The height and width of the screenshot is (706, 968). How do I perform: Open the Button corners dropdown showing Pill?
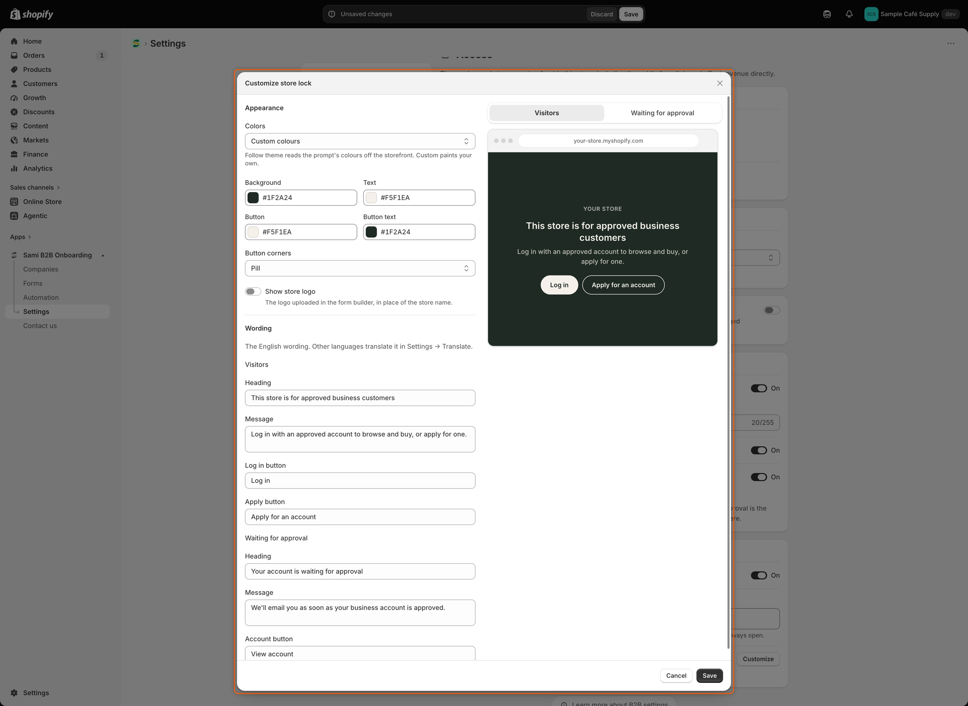360,268
